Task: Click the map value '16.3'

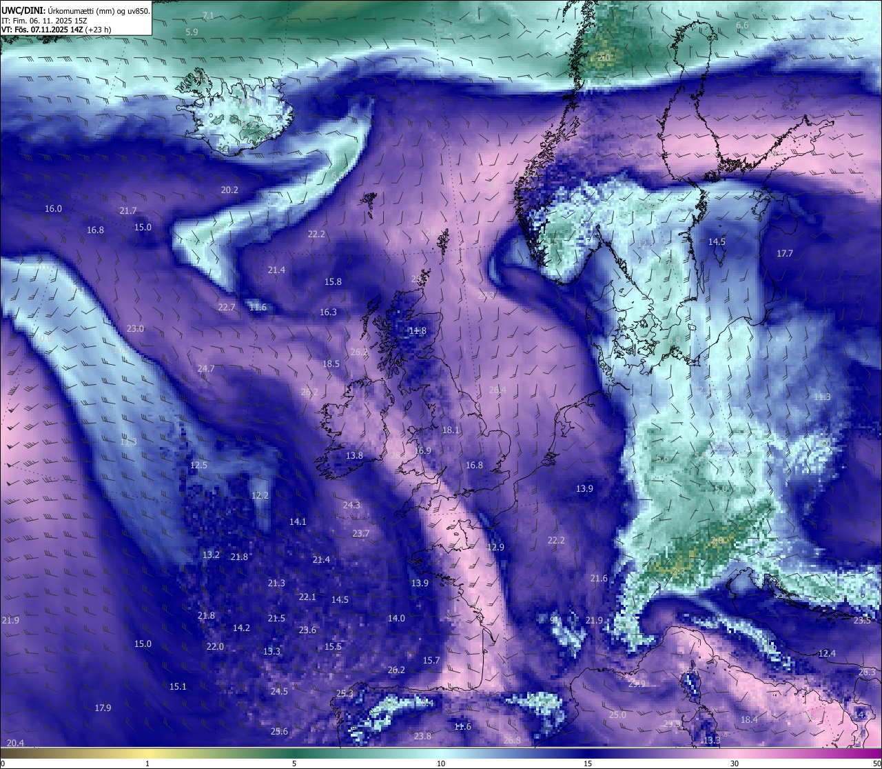Action: [x=328, y=312]
